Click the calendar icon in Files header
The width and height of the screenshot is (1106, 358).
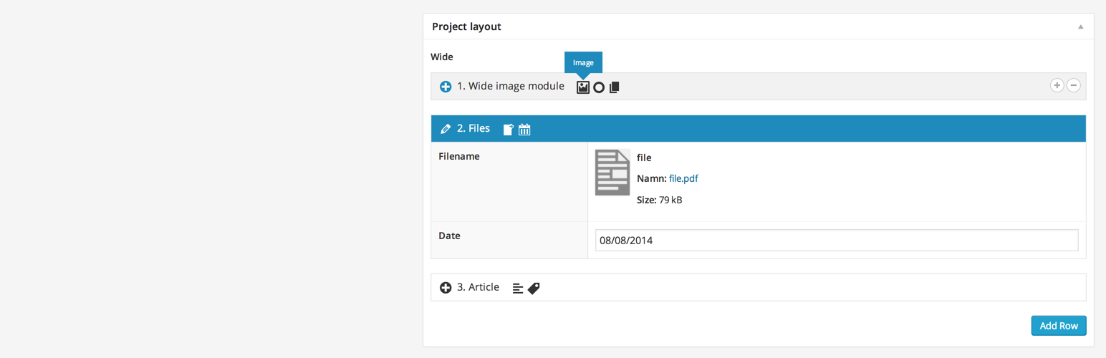point(524,129)
